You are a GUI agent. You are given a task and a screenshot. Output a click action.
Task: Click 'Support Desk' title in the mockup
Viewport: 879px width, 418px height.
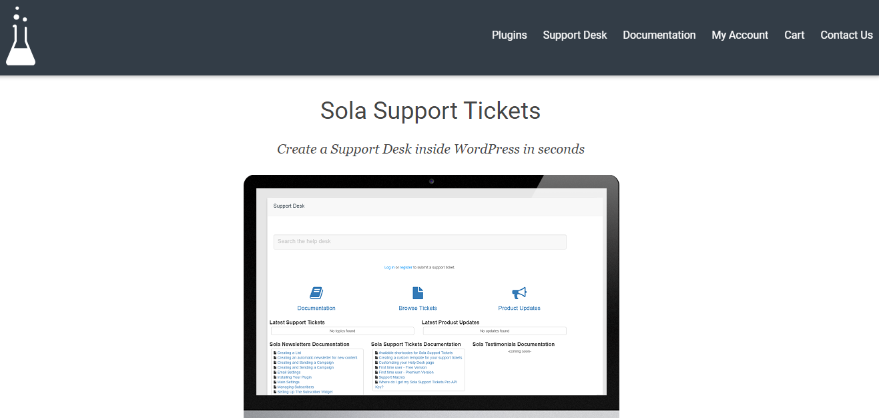coord(289,206)
